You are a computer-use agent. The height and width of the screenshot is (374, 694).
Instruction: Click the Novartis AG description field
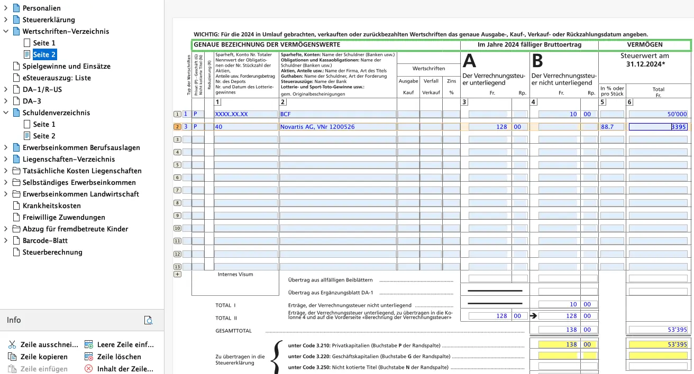337,127
